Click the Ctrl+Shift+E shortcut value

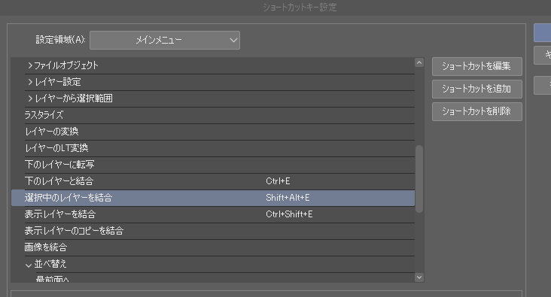[x=289, y=214]
